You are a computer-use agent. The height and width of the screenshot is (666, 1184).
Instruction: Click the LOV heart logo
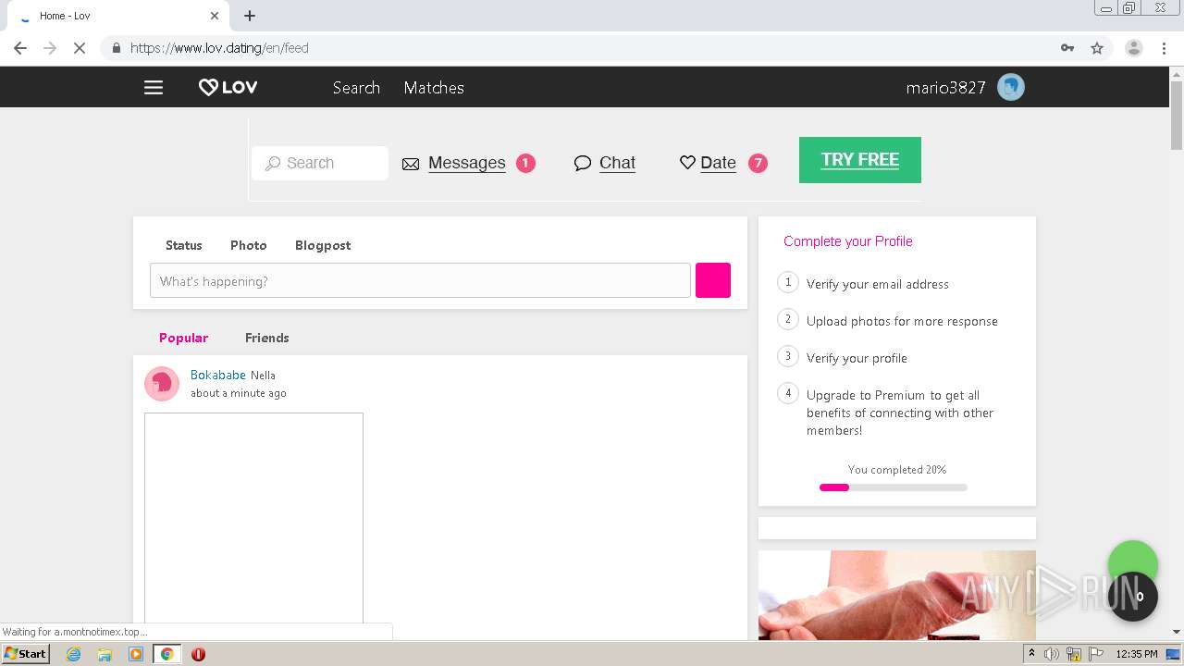228,87
